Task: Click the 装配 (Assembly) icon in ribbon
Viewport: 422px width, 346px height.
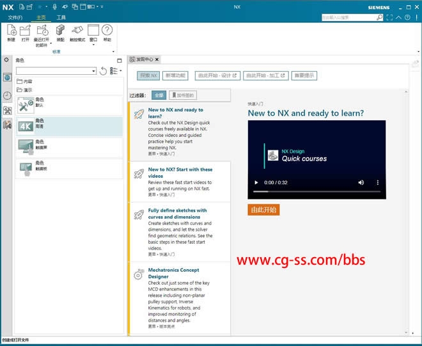Action: click(x=60, y=30)
